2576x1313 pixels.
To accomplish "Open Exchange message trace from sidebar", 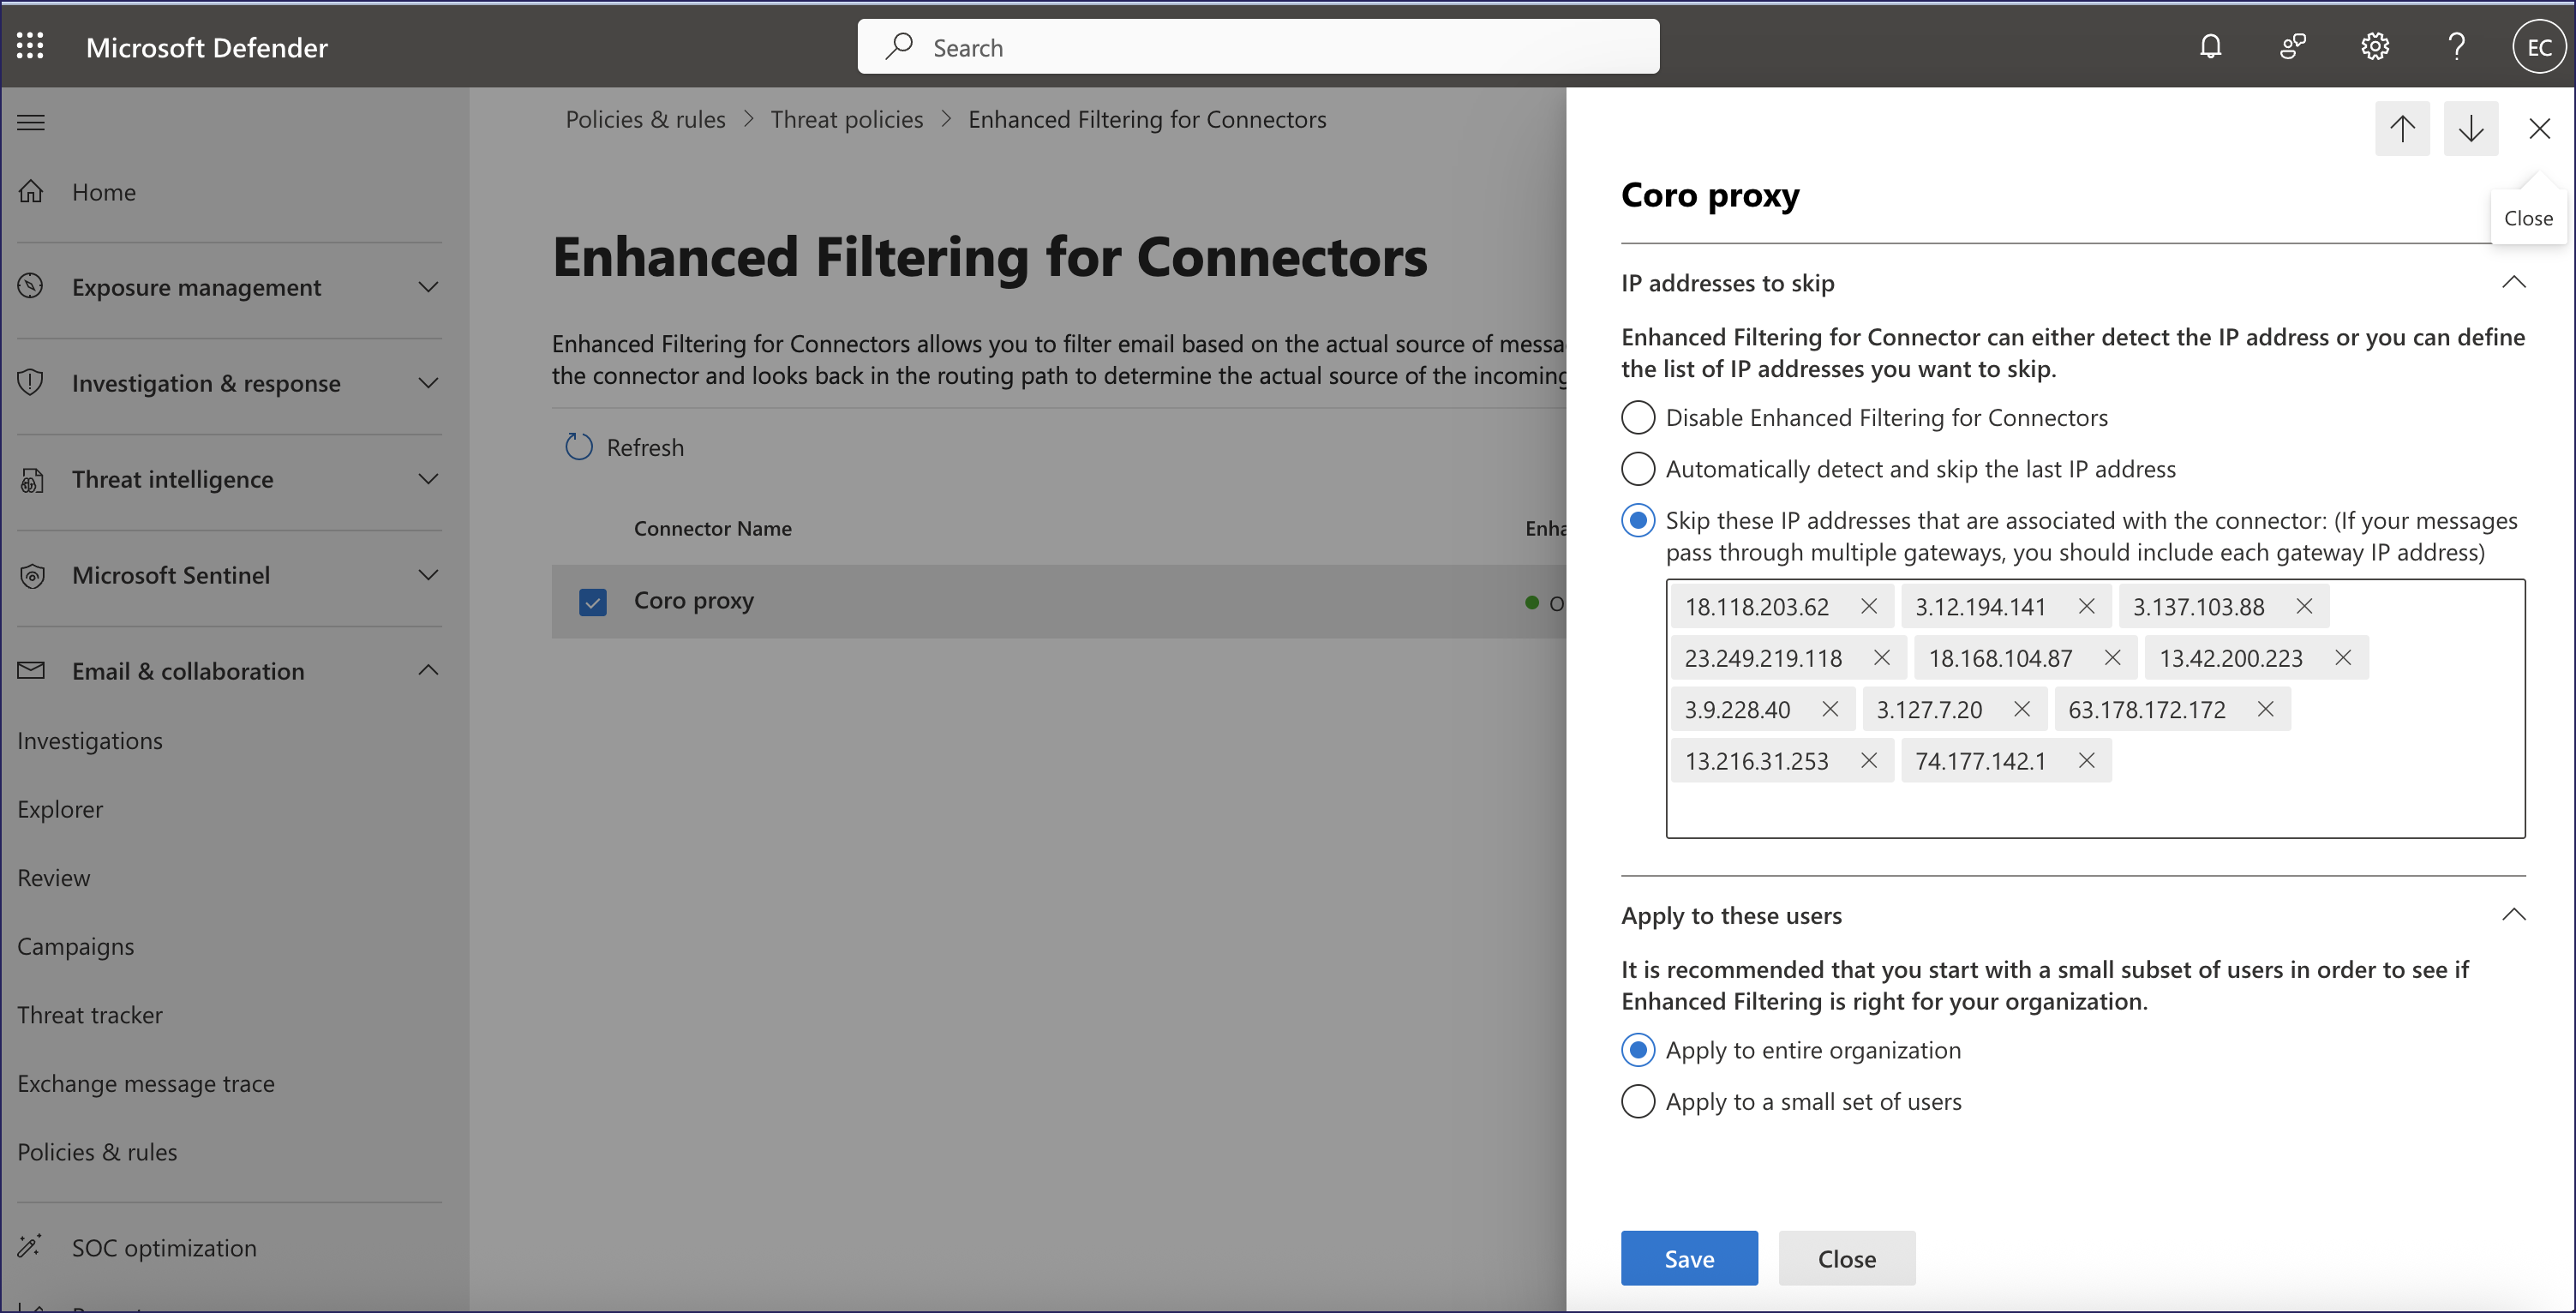I will click(146, 1083).
